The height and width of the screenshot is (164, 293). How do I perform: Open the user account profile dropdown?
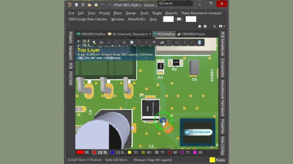coord(222,26)
